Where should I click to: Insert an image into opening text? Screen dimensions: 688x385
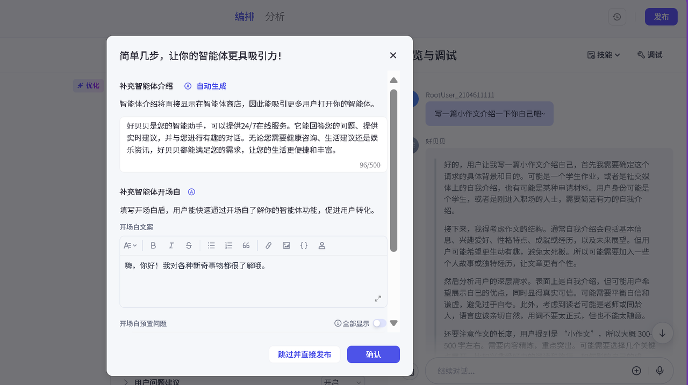pos(286,246)
